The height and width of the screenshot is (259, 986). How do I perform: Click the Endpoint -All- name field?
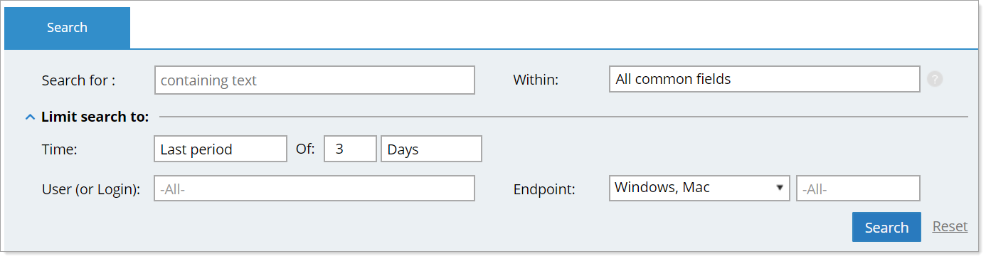tap(858, 189)
